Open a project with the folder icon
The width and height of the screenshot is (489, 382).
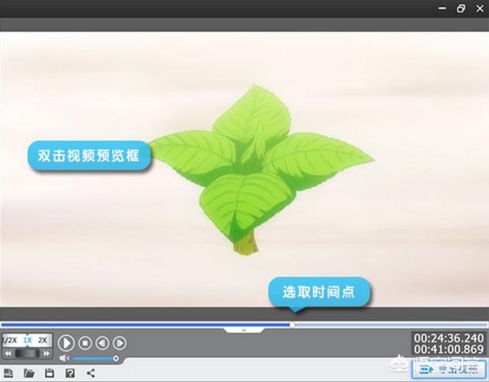tap(29, 372)
